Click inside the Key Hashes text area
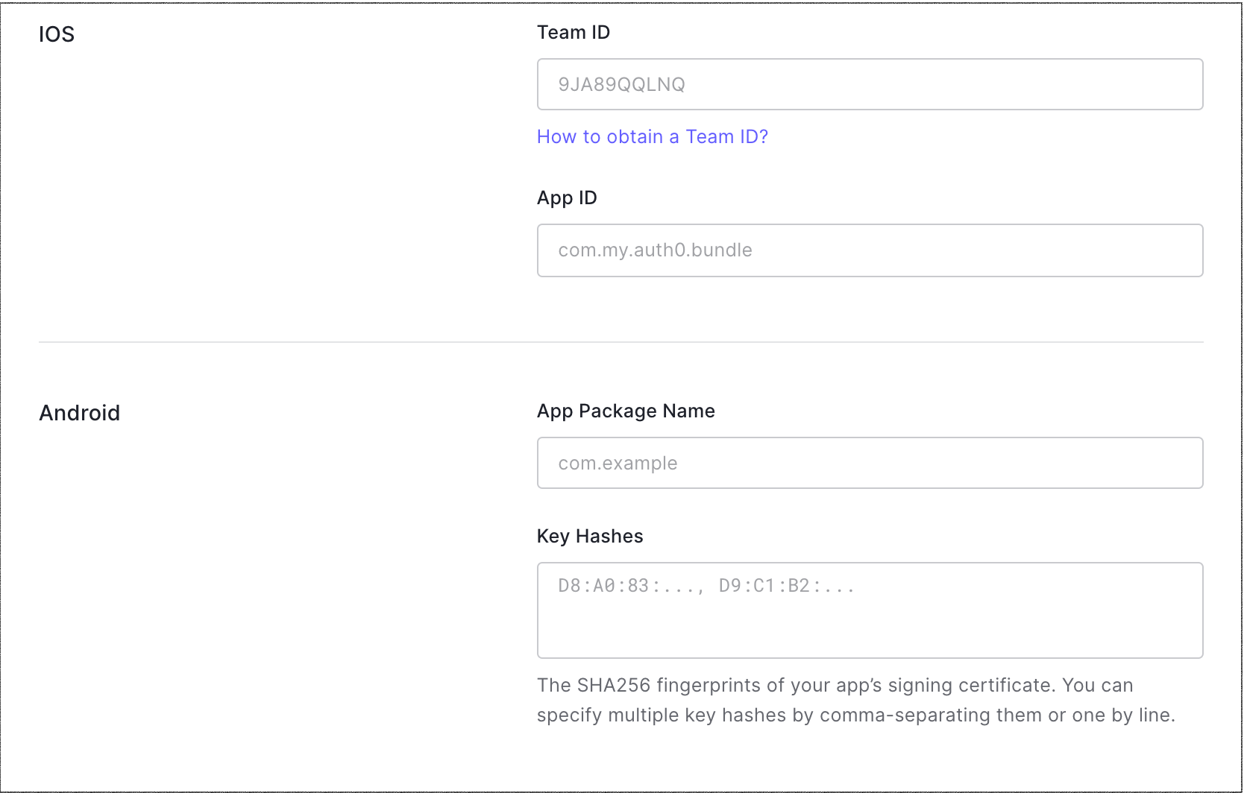Viewport: 1244px width, 793px height. (x=870, y=610)
